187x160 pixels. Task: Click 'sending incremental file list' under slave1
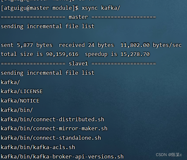point(48,73)
